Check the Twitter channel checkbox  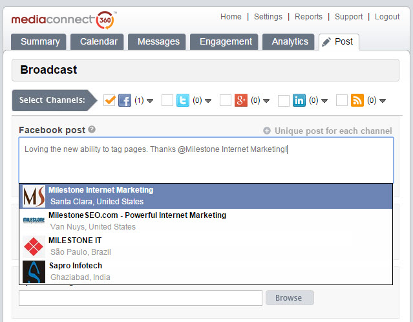167,100
